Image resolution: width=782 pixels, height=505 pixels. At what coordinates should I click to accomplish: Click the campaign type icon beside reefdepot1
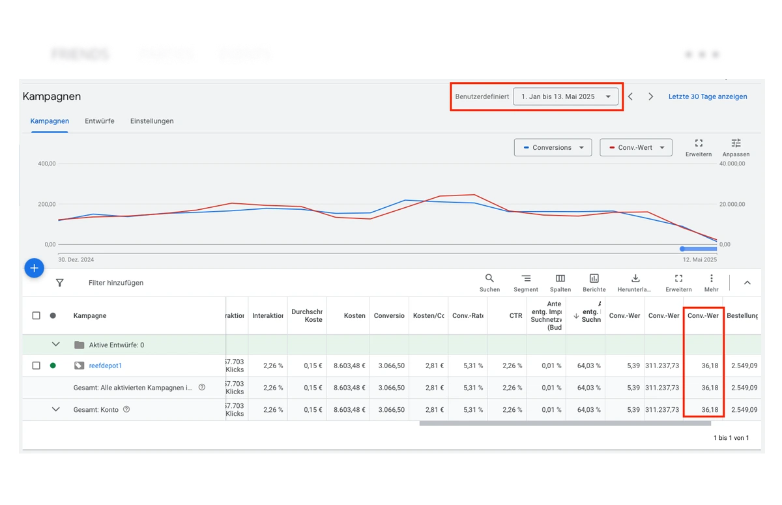pos(79,366)
